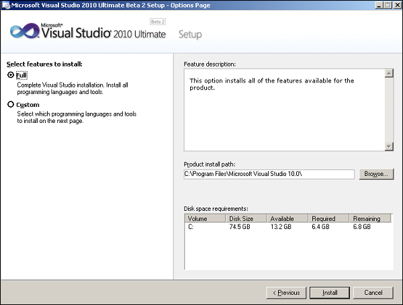
Task: Click the Volume column header
Action: click(204, 218)
